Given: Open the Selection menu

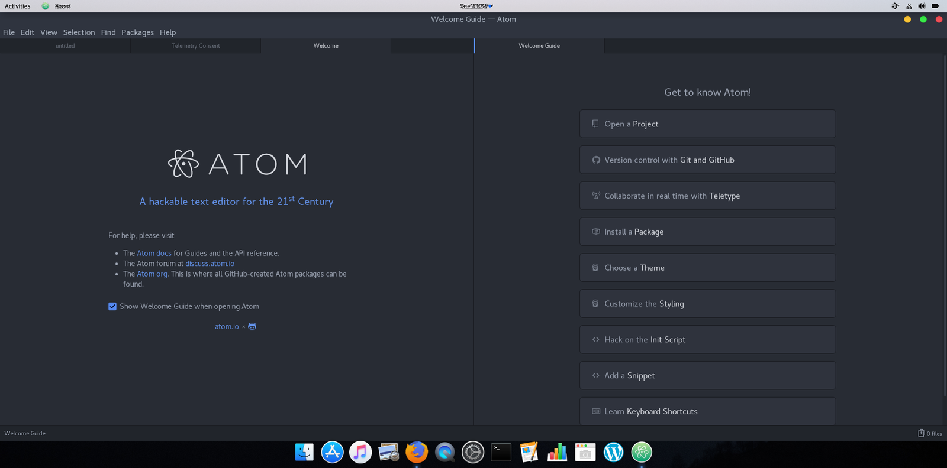Looking at the screenshot, I should pyautogui.click(x=79, y=32).
